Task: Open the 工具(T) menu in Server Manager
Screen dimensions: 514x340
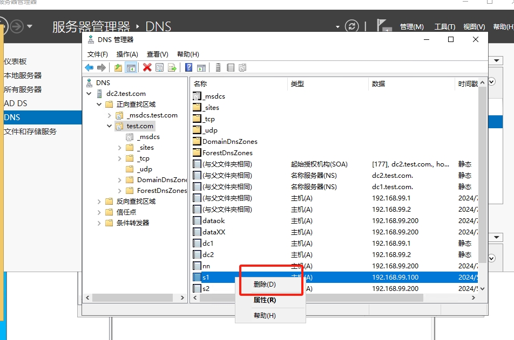Action: (445, 26)
